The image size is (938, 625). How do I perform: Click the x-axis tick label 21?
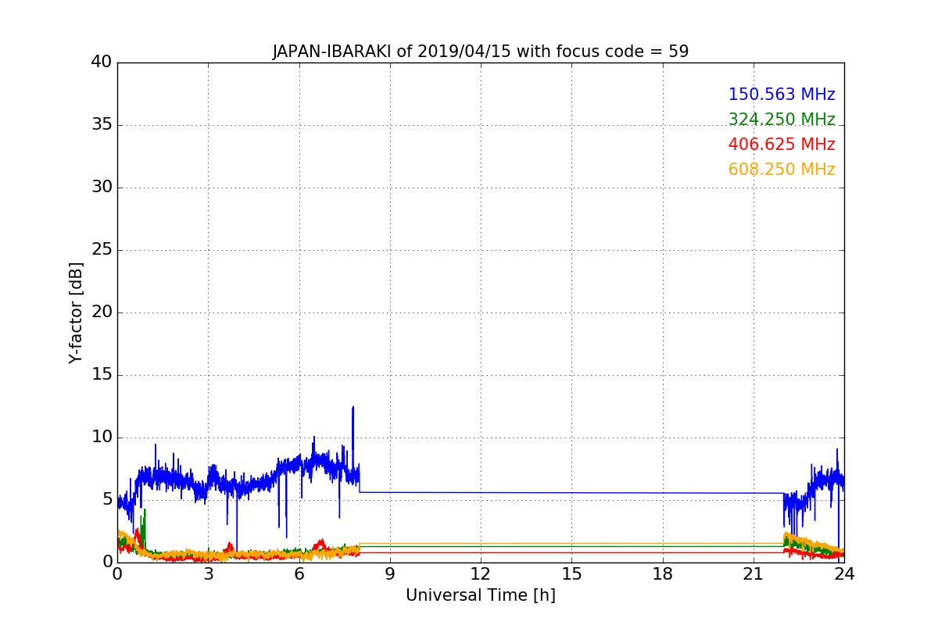point(753,574)
